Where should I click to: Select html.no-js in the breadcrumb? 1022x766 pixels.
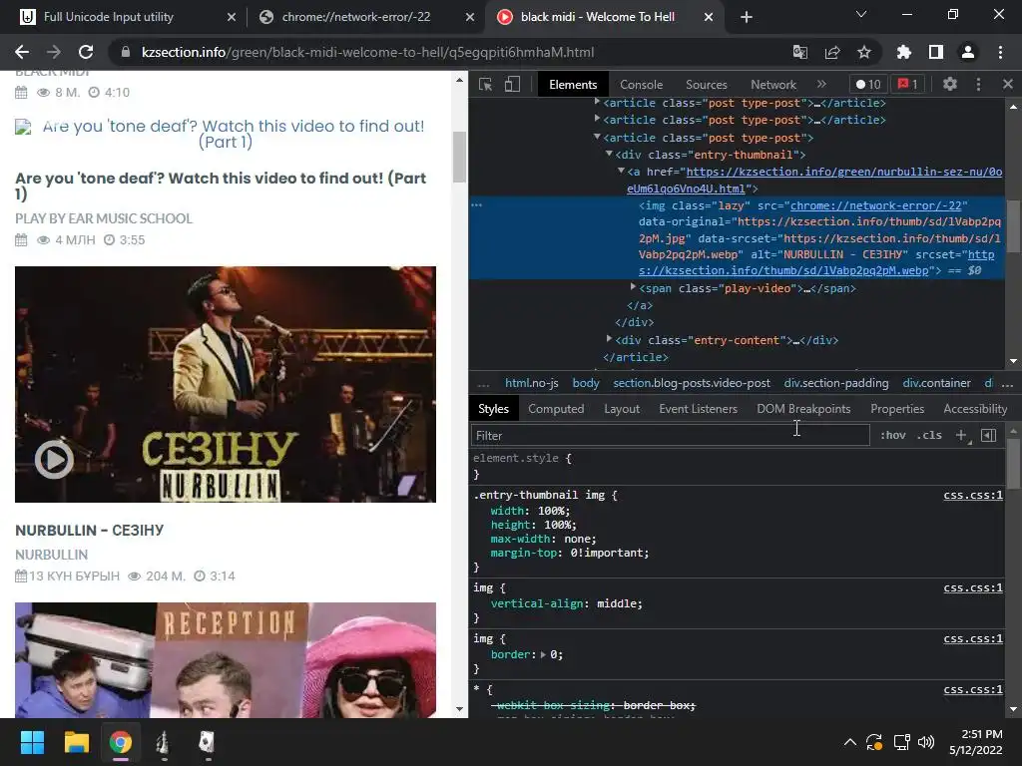click(x=531, y=383)
